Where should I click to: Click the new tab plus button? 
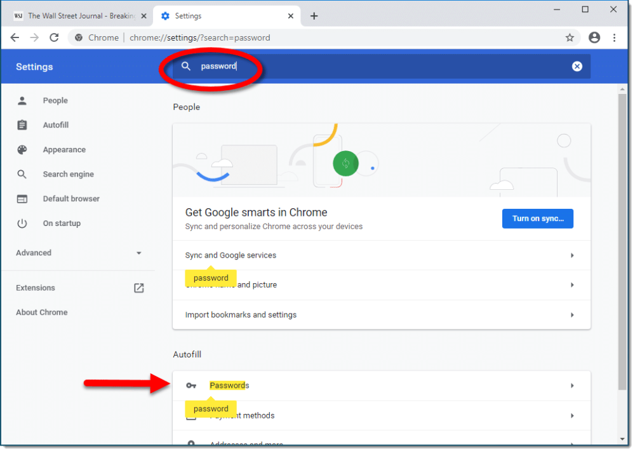point(314,16)
